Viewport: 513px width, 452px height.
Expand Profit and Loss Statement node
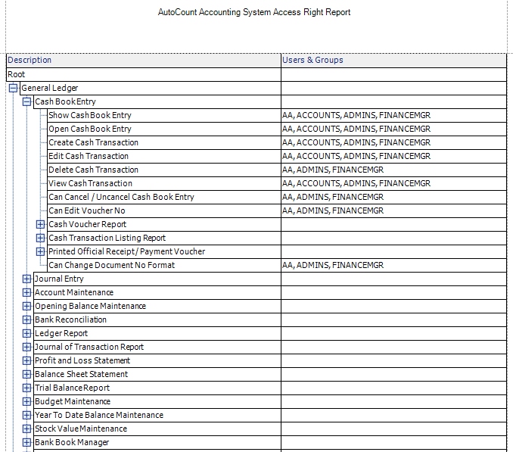coord(26,360)
